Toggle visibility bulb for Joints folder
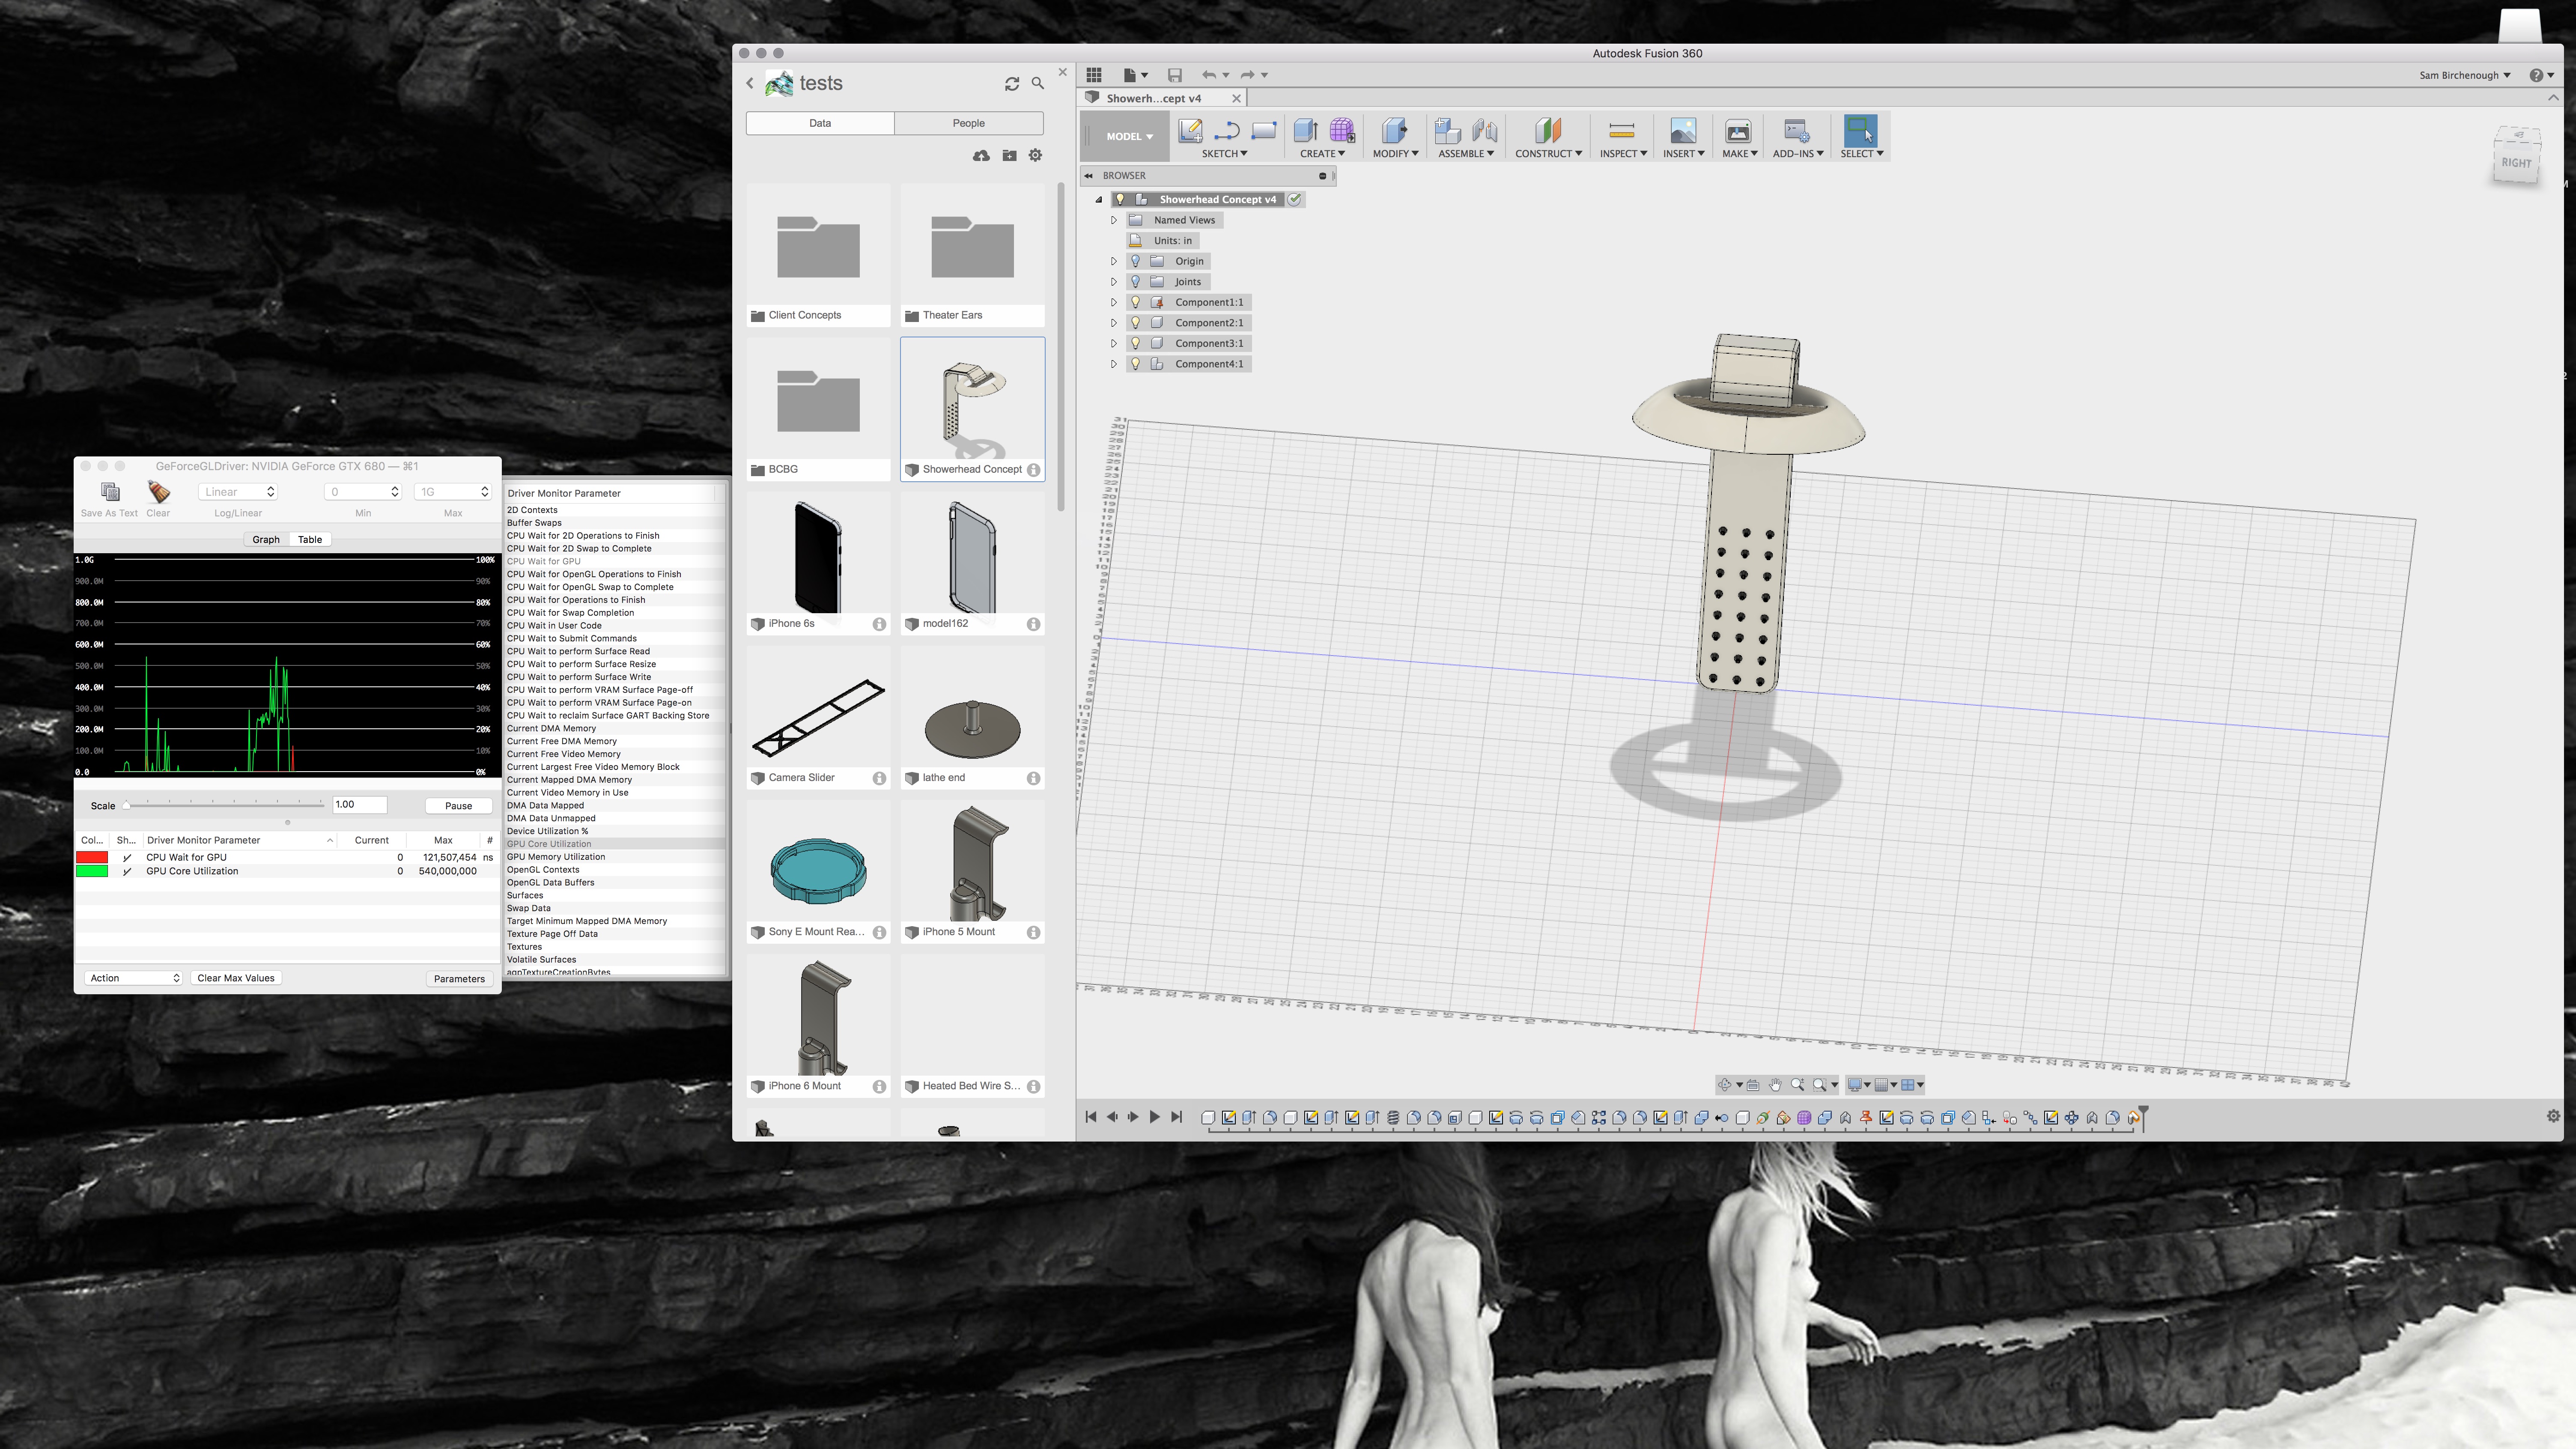2576x1449 pixels. point(1135,282)
